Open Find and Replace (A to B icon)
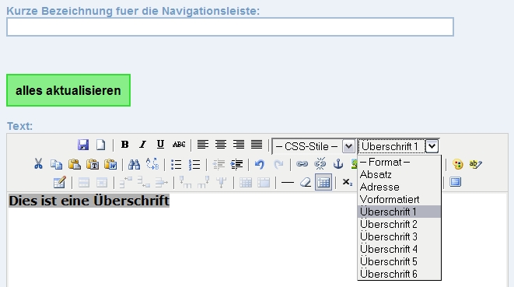Image resolution: width=514 pixels, height=287 pixels. [x=152, y=163]
